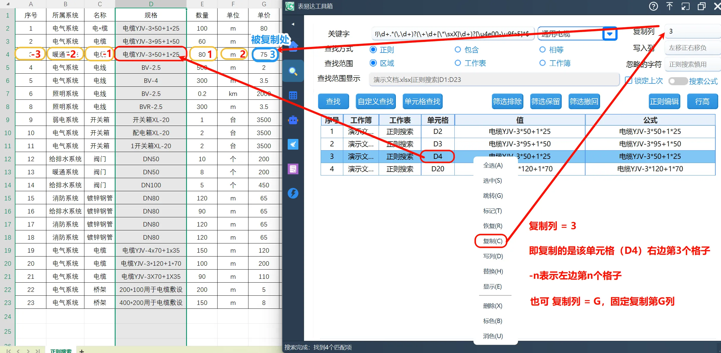Jump to last sheet with navigation arrow
Viewport: 721px width, 353px height.
click(38, 351)
